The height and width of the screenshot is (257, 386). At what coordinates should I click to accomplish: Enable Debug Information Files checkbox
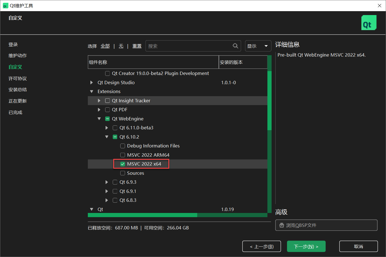point(123,146)
